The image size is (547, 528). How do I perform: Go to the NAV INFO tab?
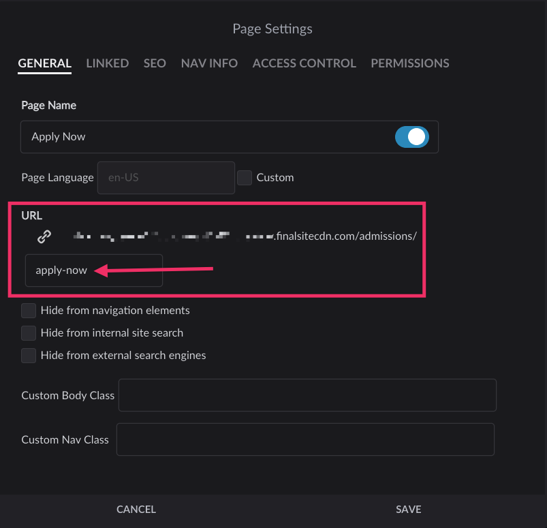point(209,63)
